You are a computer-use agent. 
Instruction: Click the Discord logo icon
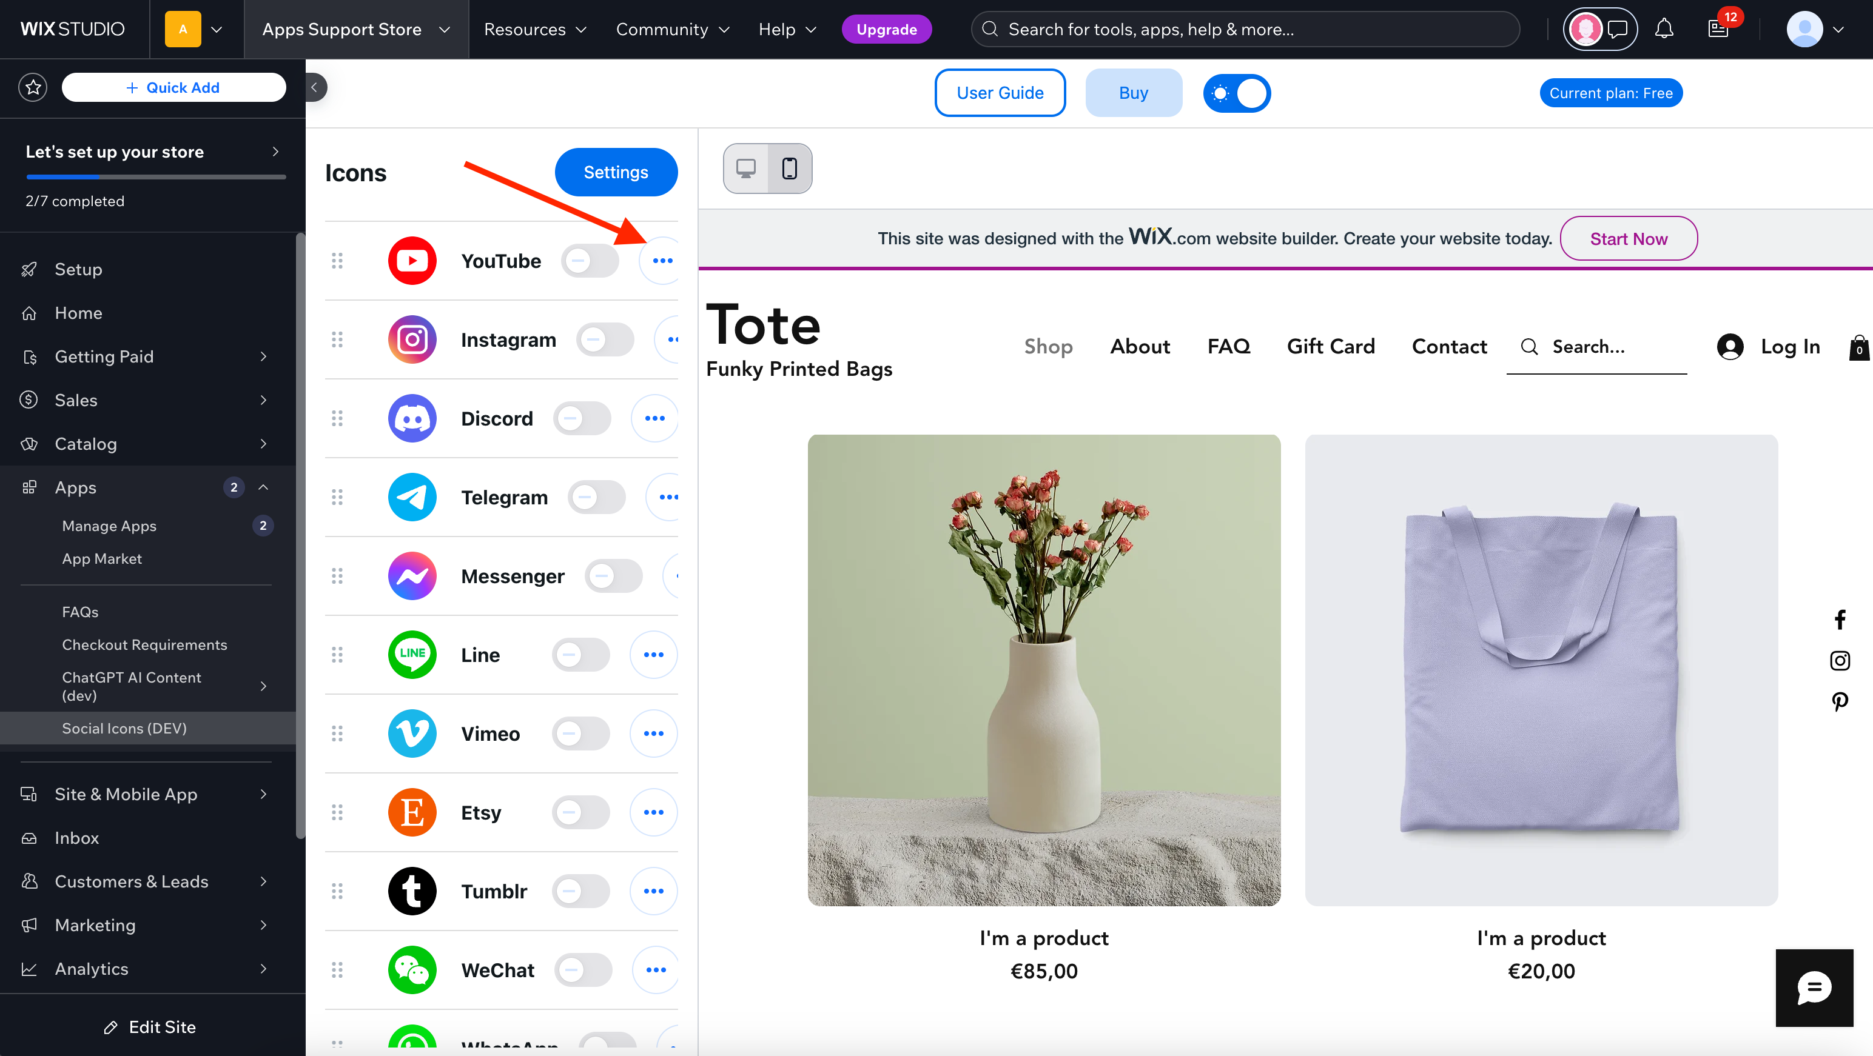[412, 419]
